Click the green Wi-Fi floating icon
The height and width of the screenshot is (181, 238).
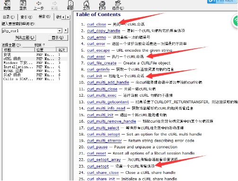pos(235,21)
